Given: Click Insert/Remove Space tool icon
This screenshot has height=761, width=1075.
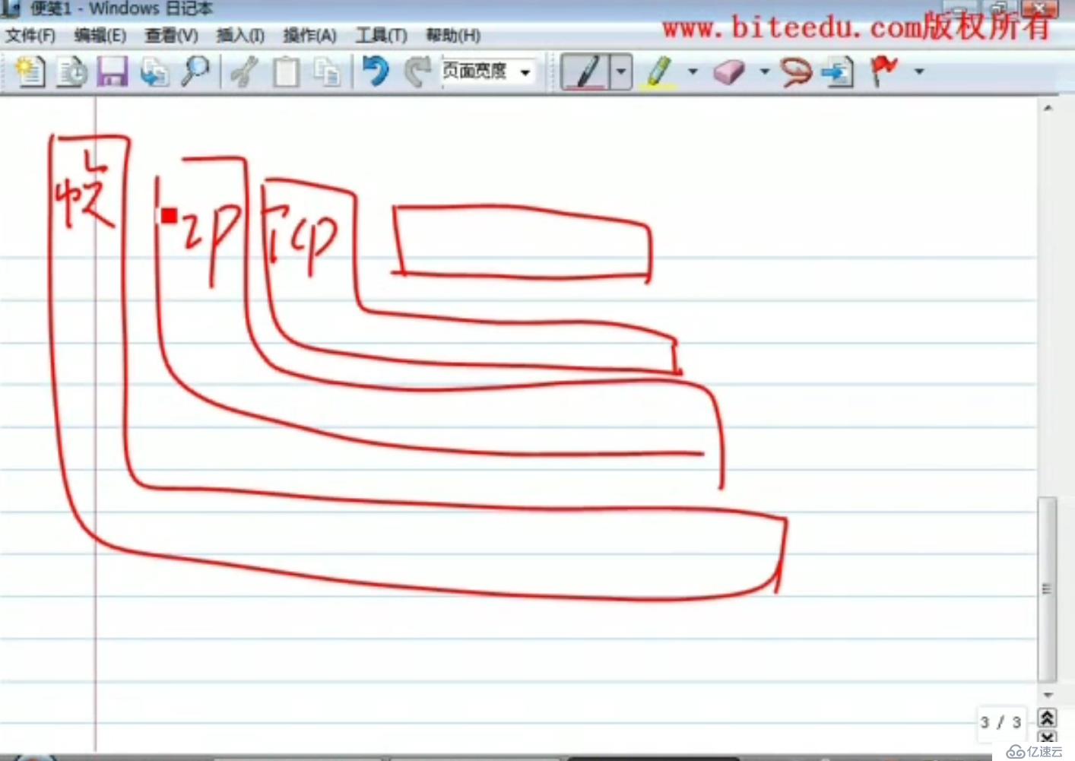Looking at the screenshot, I should click(838, 72).
